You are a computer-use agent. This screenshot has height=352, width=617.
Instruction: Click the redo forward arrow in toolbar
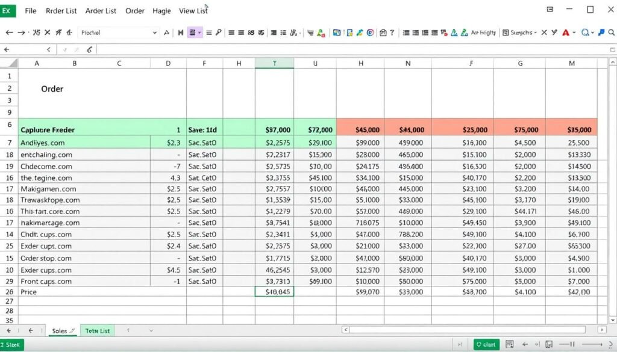coord(22,33)
